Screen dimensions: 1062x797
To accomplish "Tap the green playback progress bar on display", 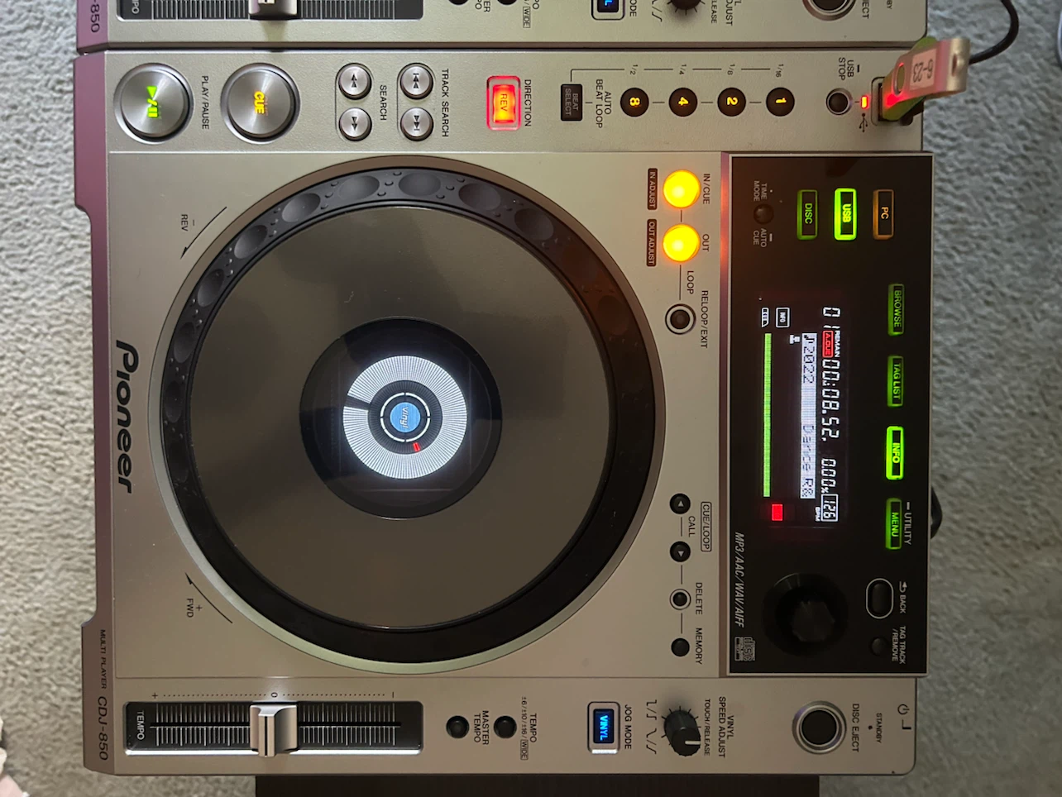I will pos(768,416).
